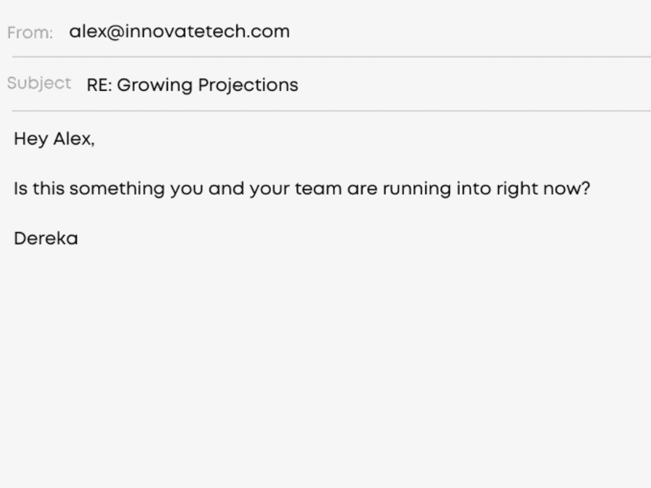Click the empty message area below Dereka
This screenshot has height=488, width=651.
[x=326, y=365]
